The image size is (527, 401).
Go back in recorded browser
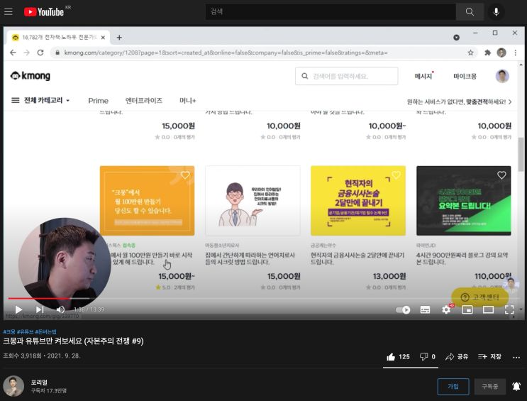pos(13,53)
